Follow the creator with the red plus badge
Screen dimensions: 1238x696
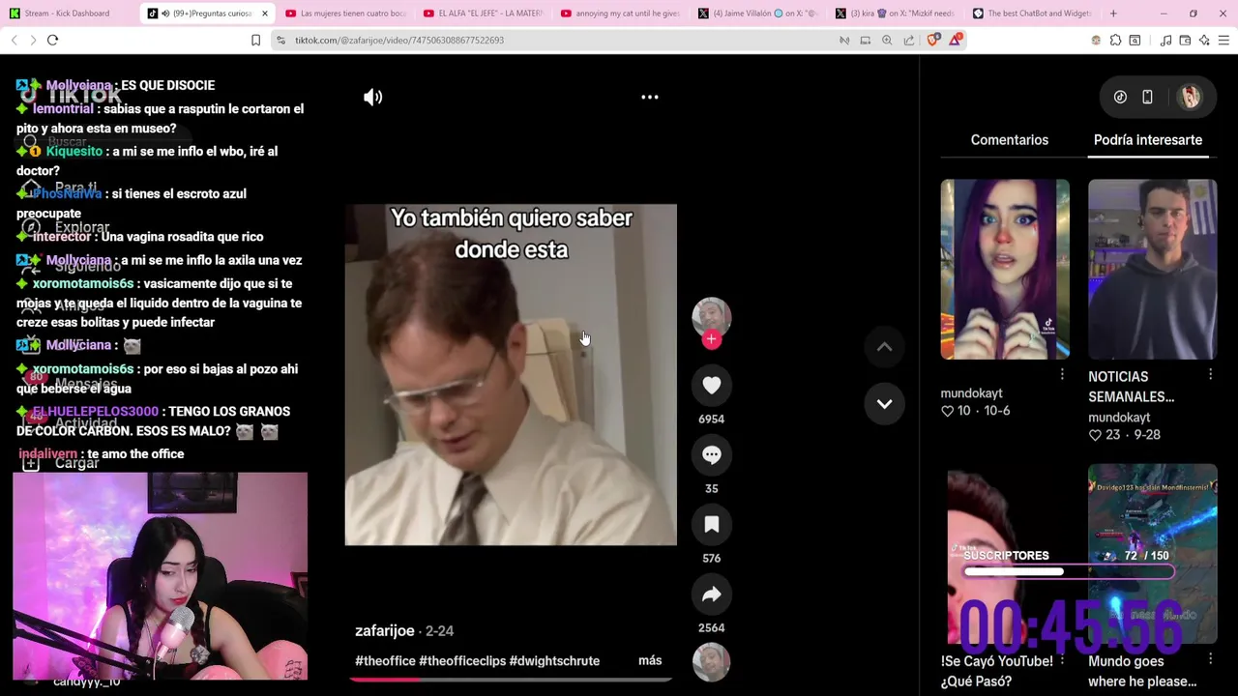click(712, 339)
